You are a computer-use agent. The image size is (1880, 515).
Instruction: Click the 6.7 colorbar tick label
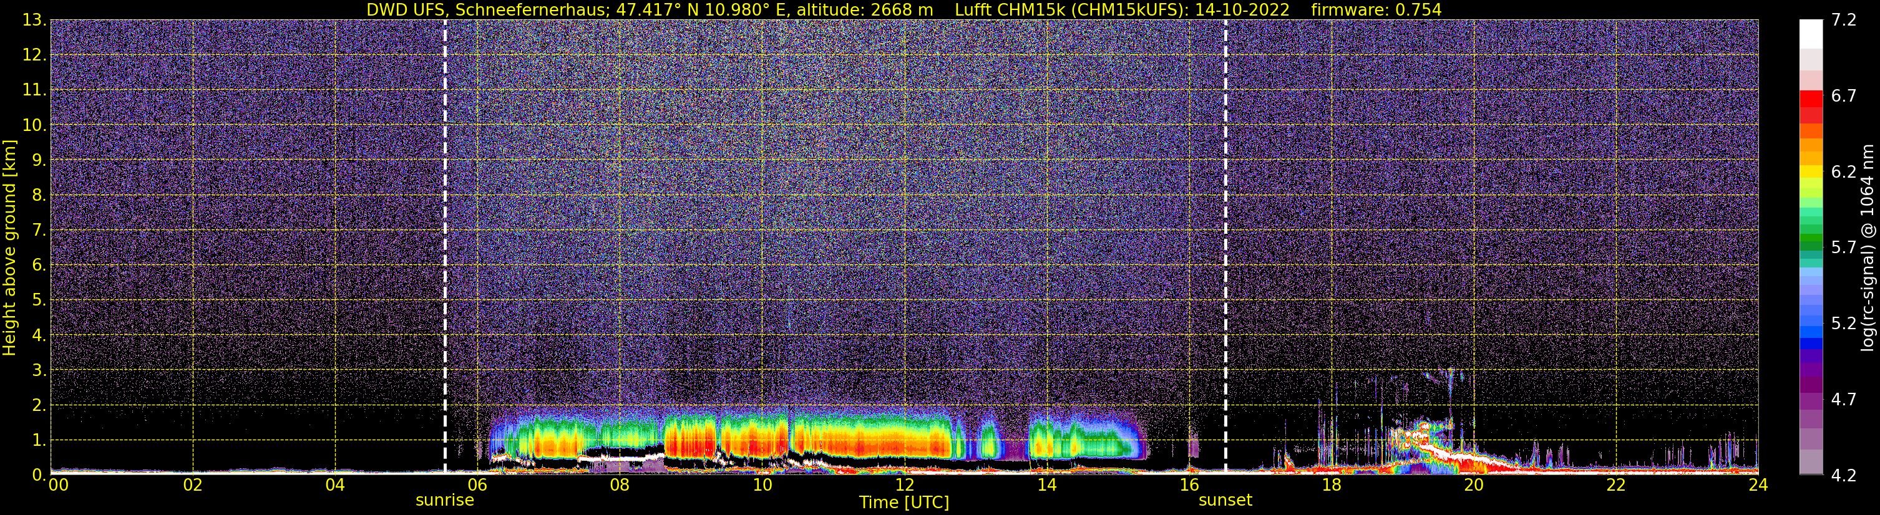point(1844,96)
